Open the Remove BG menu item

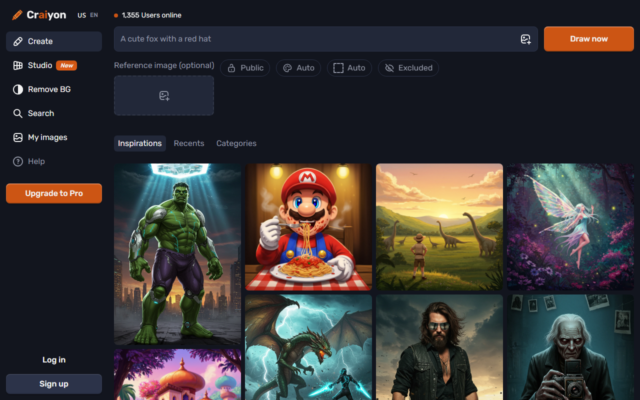[x=54, y=89]
